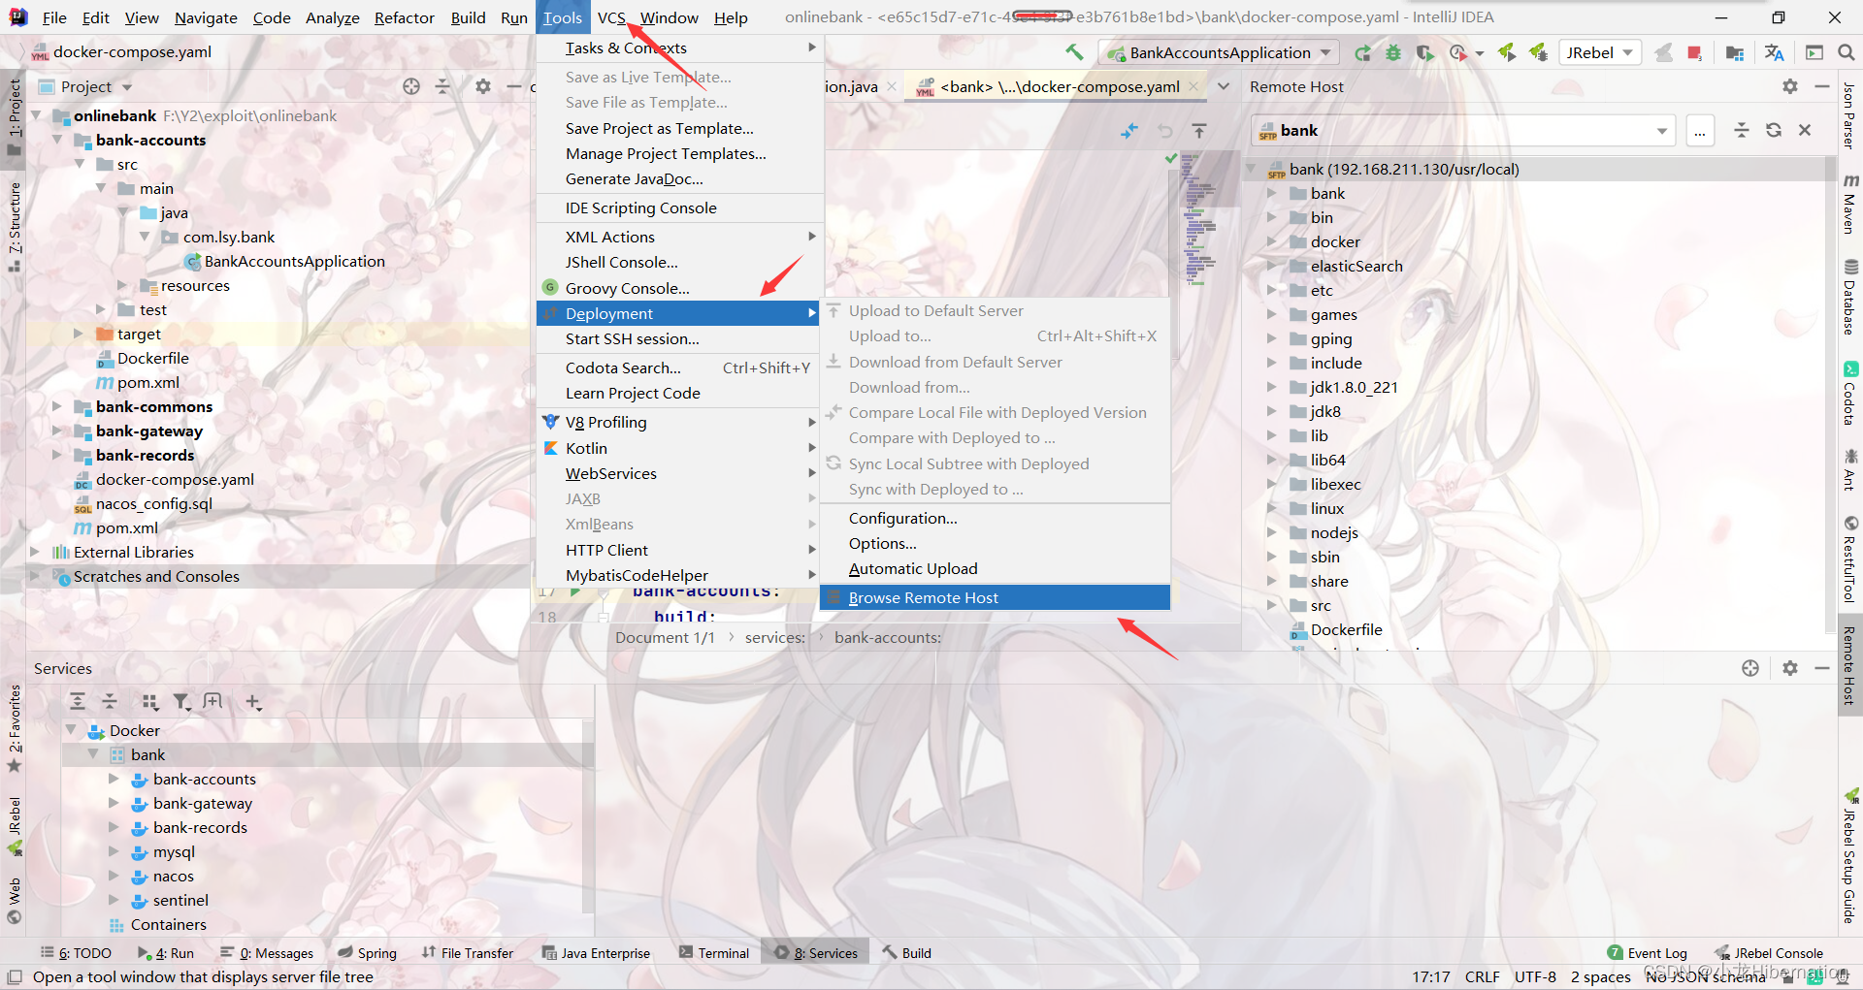This screenshot has height=990, width=1863.
Task: Click the ellipsis button next to bank server
Action: click(x=1700, y=131)
